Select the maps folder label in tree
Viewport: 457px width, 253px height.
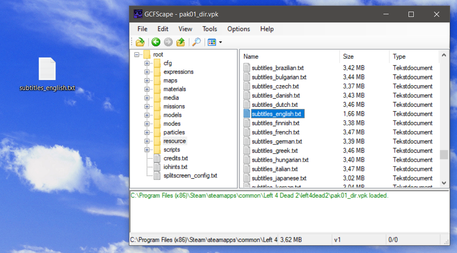(170, 80)
